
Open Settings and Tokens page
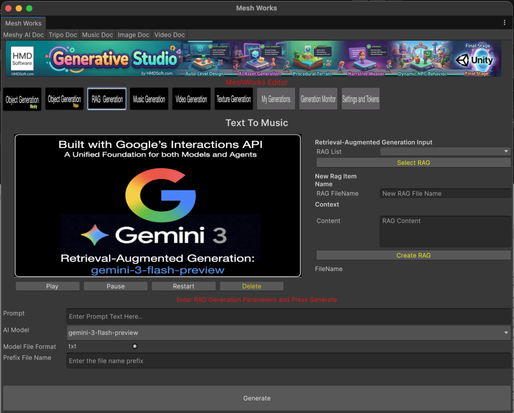[360, 99]
